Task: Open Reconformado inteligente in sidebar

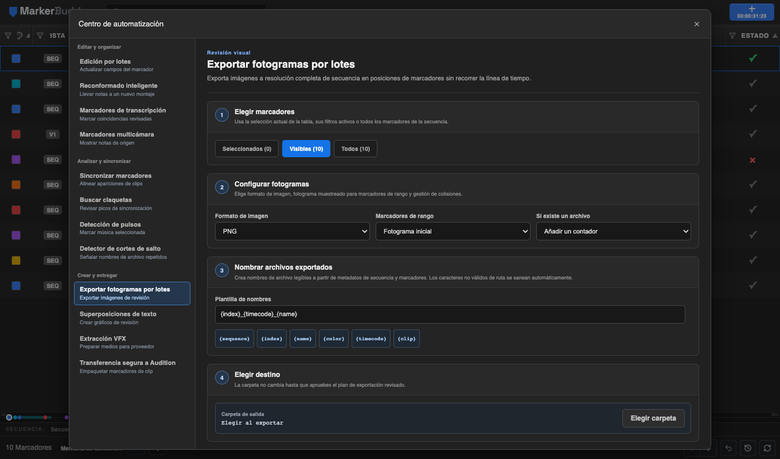Action: [x=132, y=90]
